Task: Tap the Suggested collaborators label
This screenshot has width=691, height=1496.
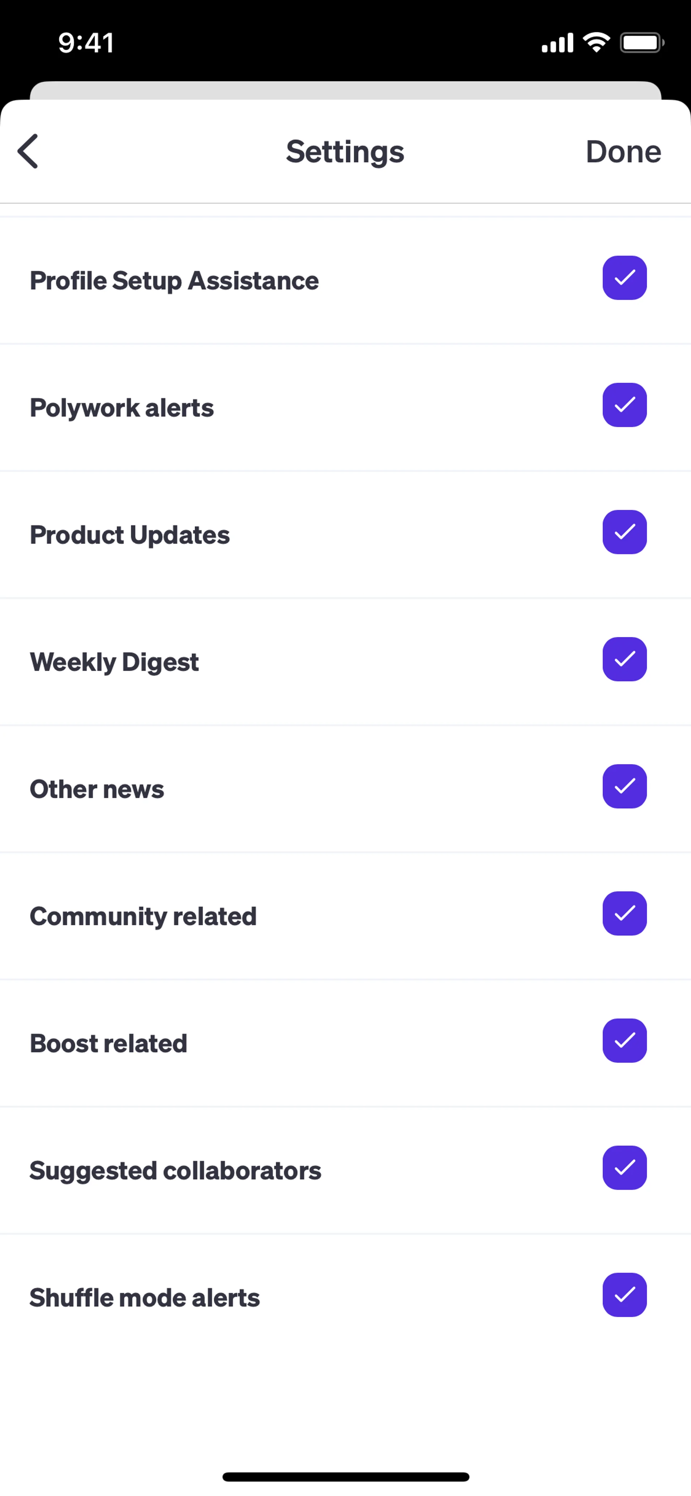Action: [175, 1171]
